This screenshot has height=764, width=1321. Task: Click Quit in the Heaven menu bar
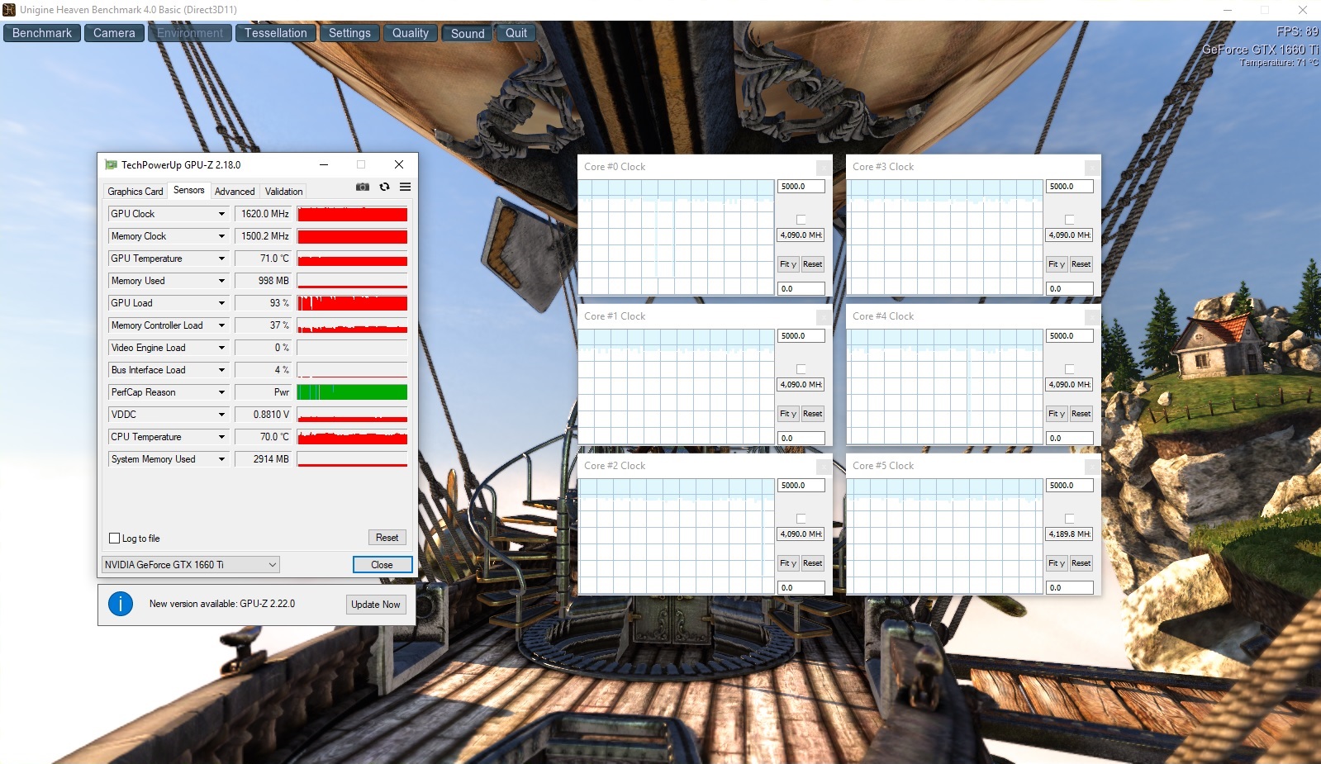tap(516, 33)
